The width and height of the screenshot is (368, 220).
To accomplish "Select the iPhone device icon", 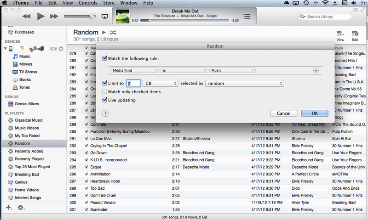I will point(11,49).
